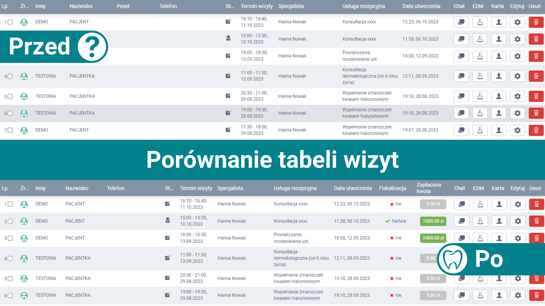This screenshot has width=545, height=306.
Task: Delete 16:10 visit with trash in Przed table
Action: (x=536, y=22)
